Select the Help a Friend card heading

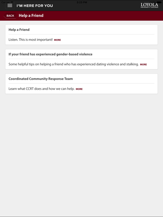pos(19,30)
